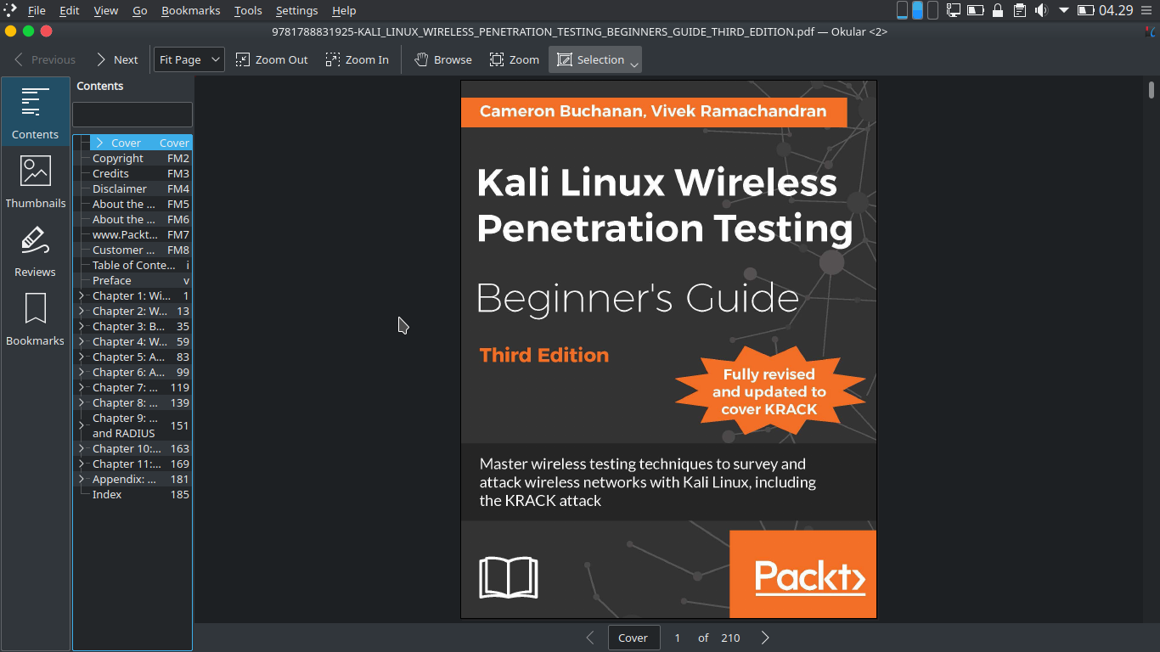Open the network connection tray icon
Screen dimensions: 1160x652
click(954, 10)
